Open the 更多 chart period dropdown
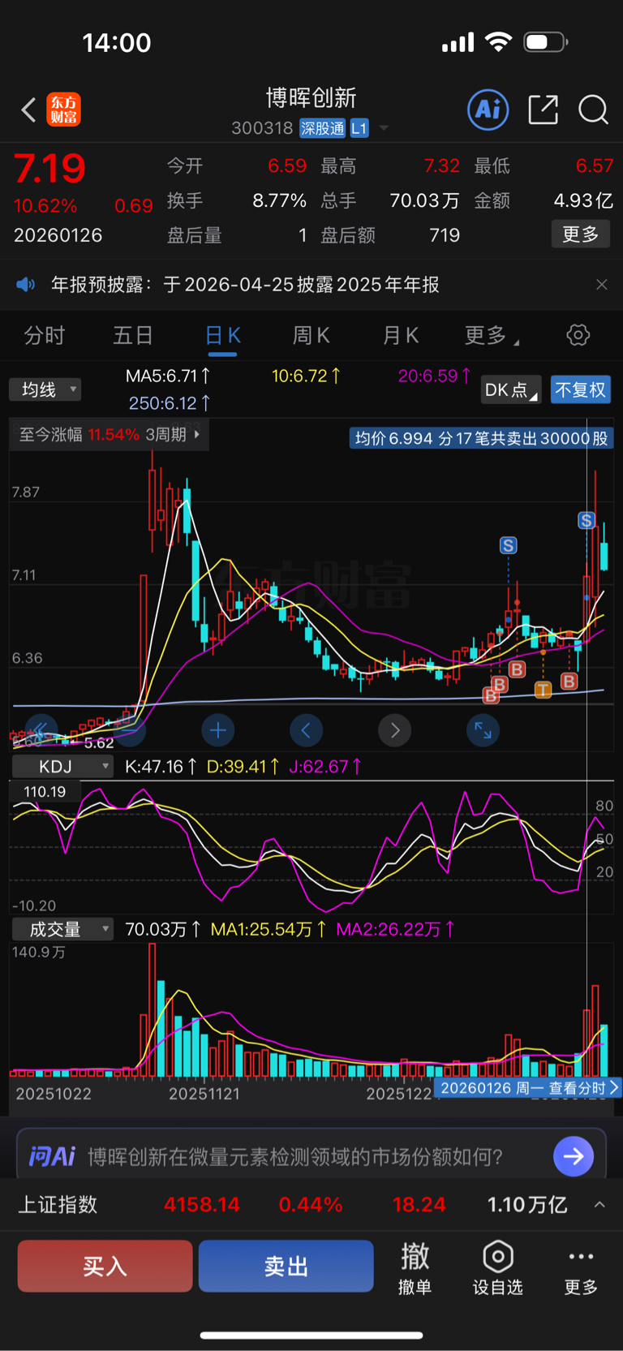623x1351 pixels. coord(492,335)
